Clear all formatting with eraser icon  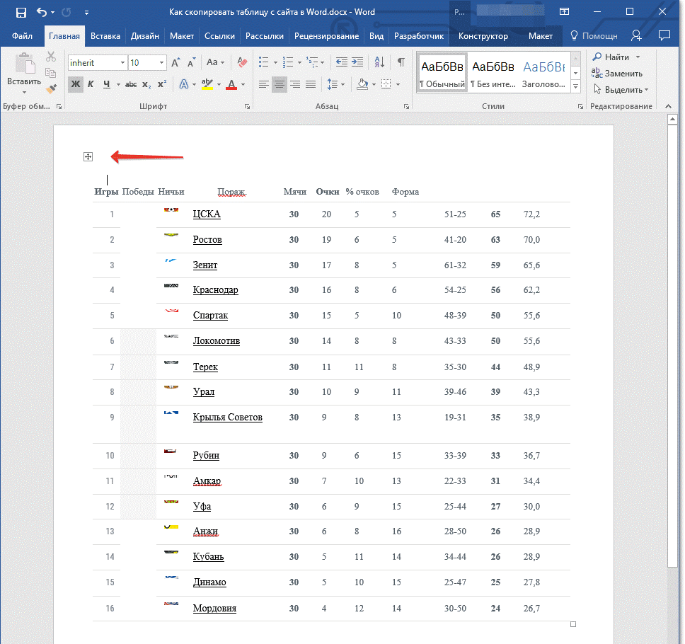click(x=241, y=62)
